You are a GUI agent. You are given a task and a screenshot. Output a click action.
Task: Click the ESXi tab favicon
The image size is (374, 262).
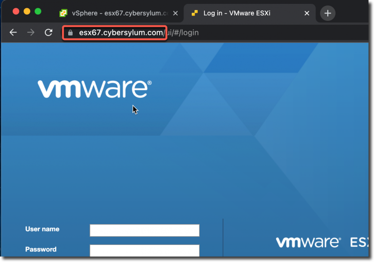pyautogui.click(x=195, y=13)
